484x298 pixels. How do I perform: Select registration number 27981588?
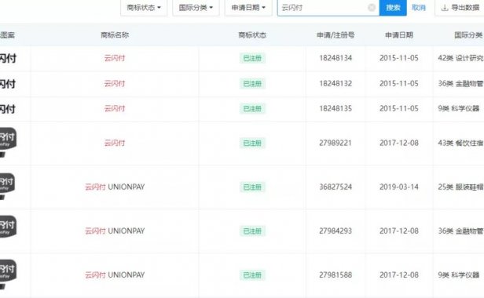(x=335, y=275)
